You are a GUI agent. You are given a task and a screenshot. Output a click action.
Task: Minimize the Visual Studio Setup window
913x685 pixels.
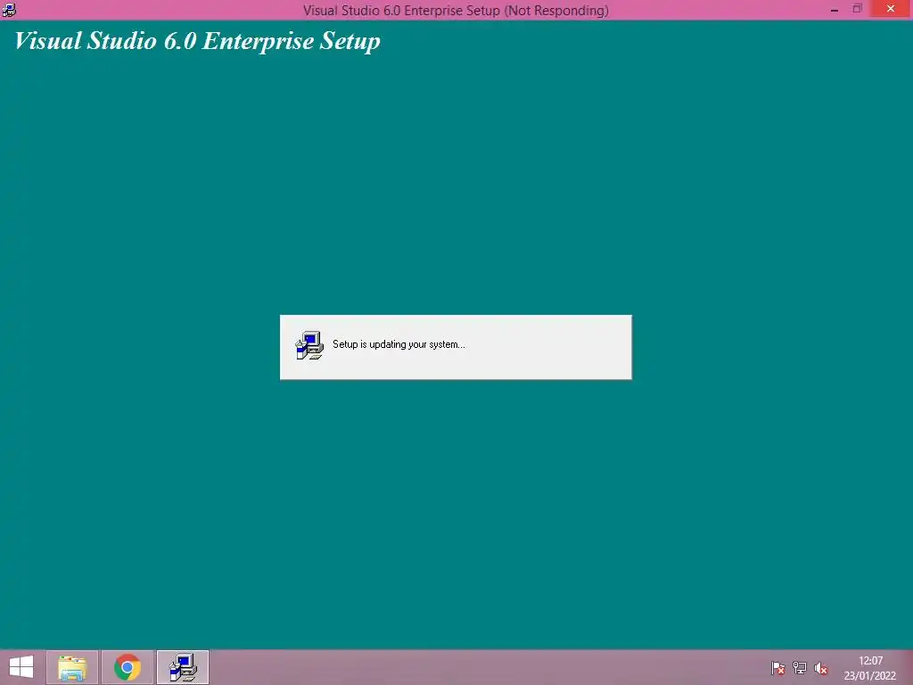(835, 9)
